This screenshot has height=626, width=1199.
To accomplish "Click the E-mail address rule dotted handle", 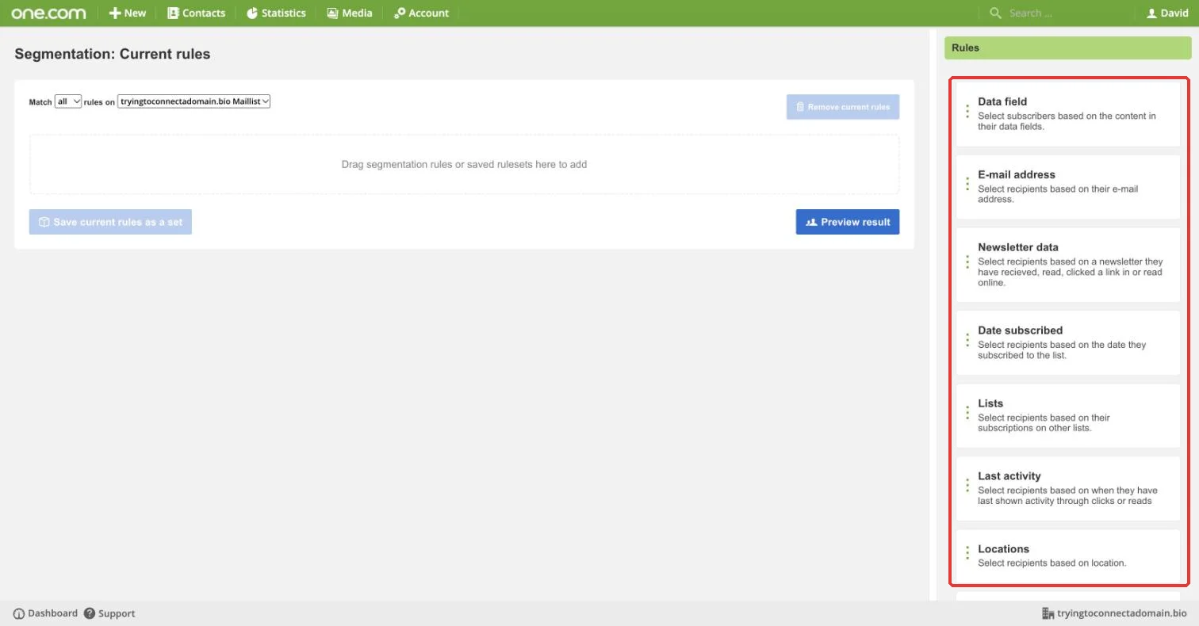I will [x=967, y=184].
